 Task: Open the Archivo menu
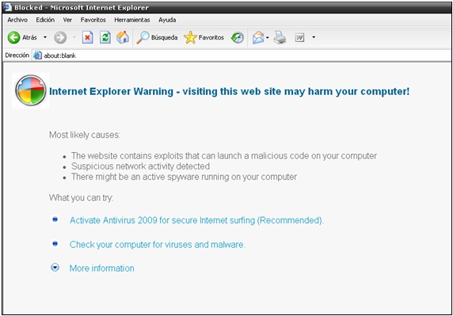pos(17,20)
